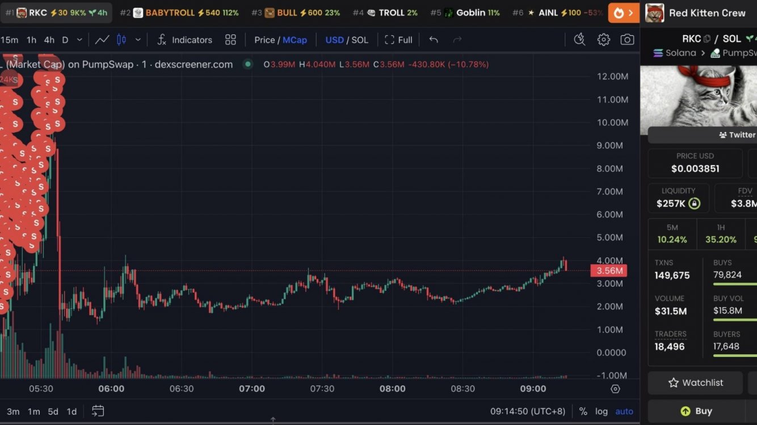Open trending token #4 TROLL
The width and height of the screenshot is (757, 425).
click(x=385, y=12)
